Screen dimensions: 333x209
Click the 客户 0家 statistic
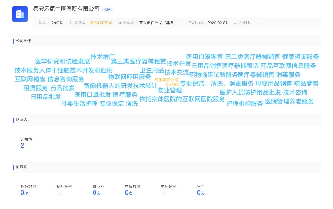tap(200, 193)
